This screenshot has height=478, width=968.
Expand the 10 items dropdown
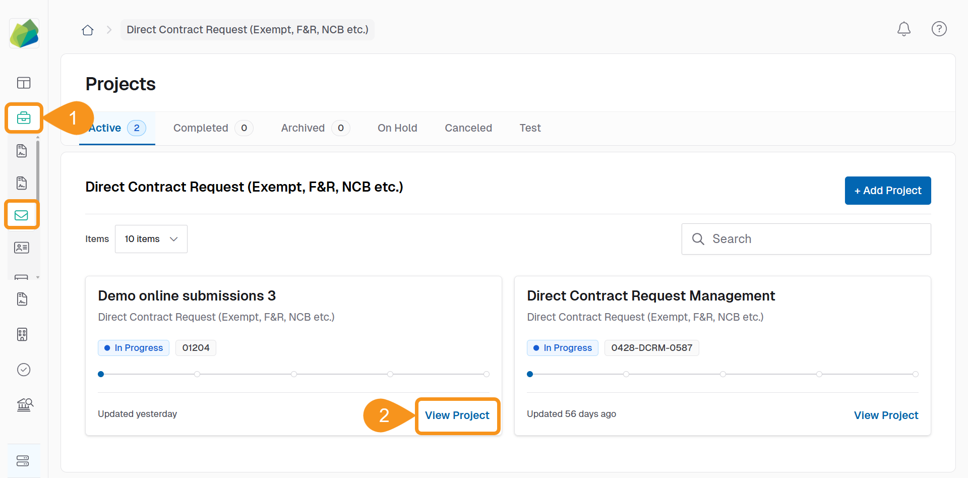click(x=151, y=239)
